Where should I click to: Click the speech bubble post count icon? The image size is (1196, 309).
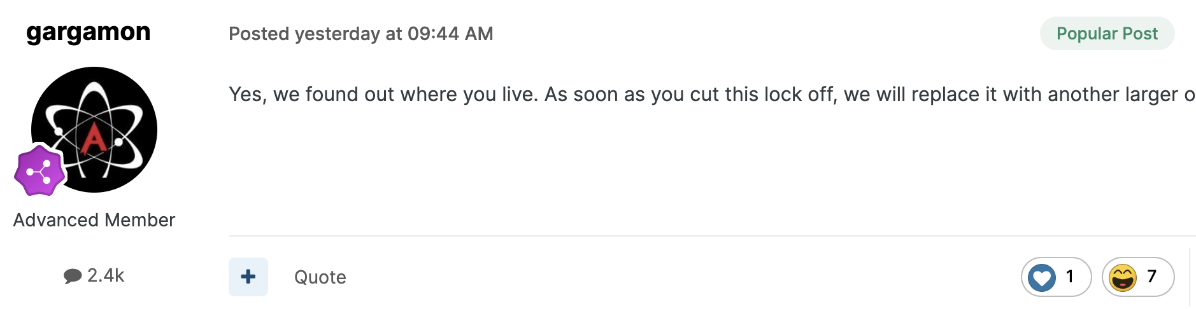[73, 276]
